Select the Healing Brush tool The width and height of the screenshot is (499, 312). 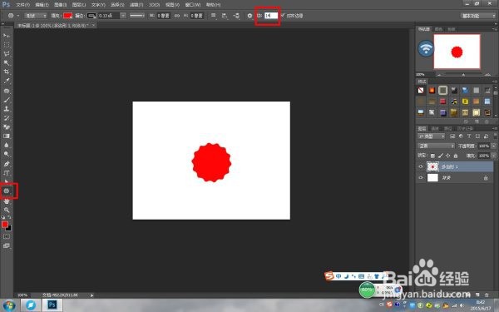pos(7,91)
